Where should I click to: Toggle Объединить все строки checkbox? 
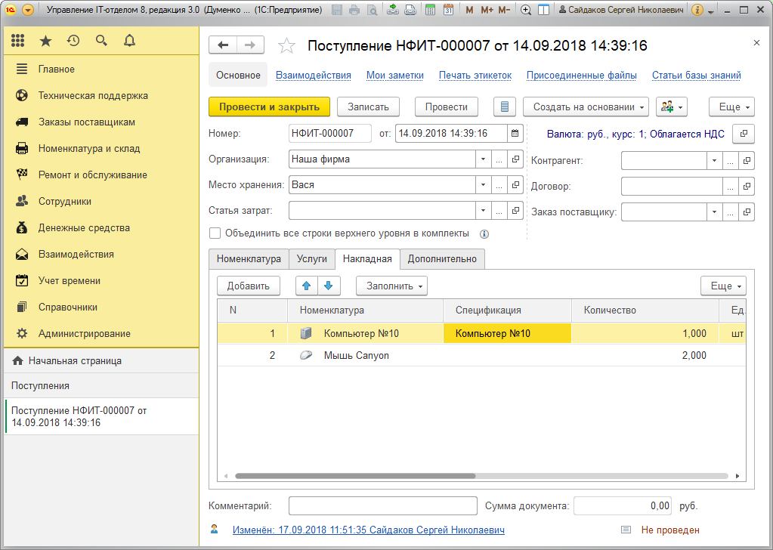(x=215, y=233)
